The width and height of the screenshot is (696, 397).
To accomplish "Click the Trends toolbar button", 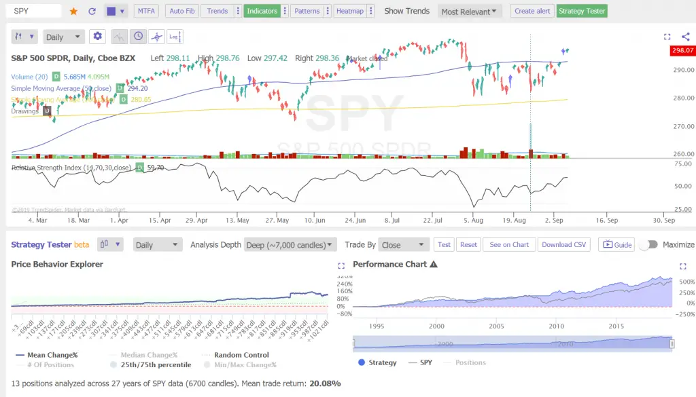I will (217, 11).
